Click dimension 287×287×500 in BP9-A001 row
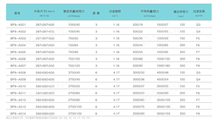The height and width of the screenshot is (120, 218). coord(45,25)
